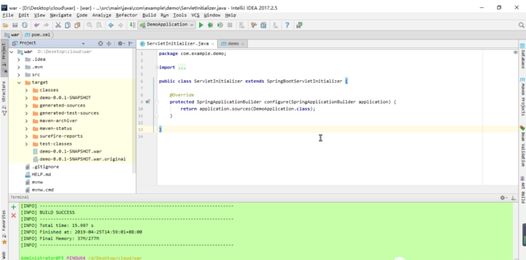Run DemoApplication with the green play icon
The height and width of the screenshot is (260, 526).
coord(201,25)
